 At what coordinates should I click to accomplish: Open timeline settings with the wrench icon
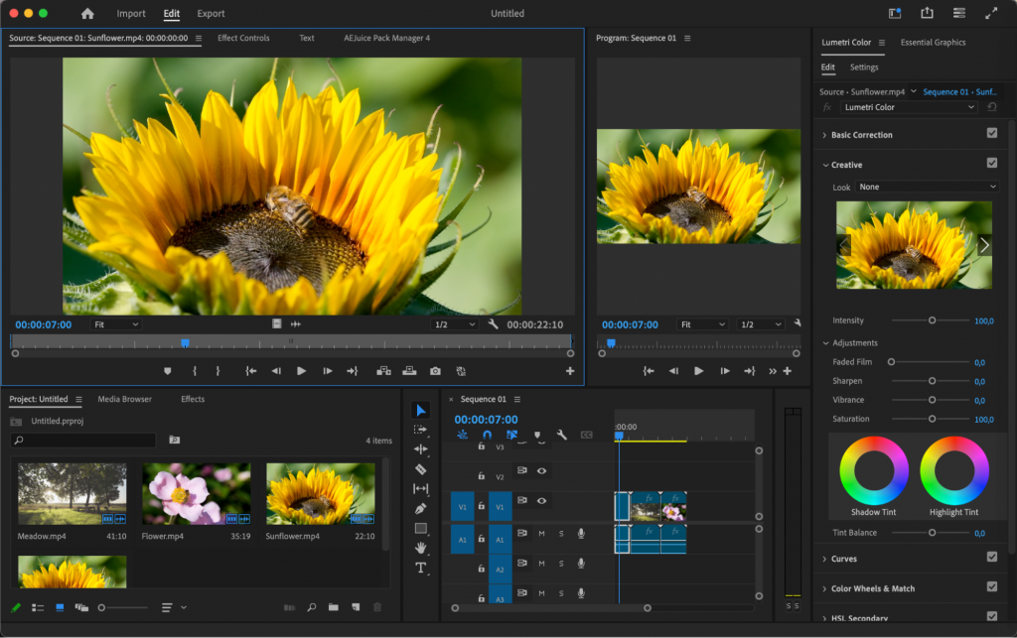coord(562,435)
